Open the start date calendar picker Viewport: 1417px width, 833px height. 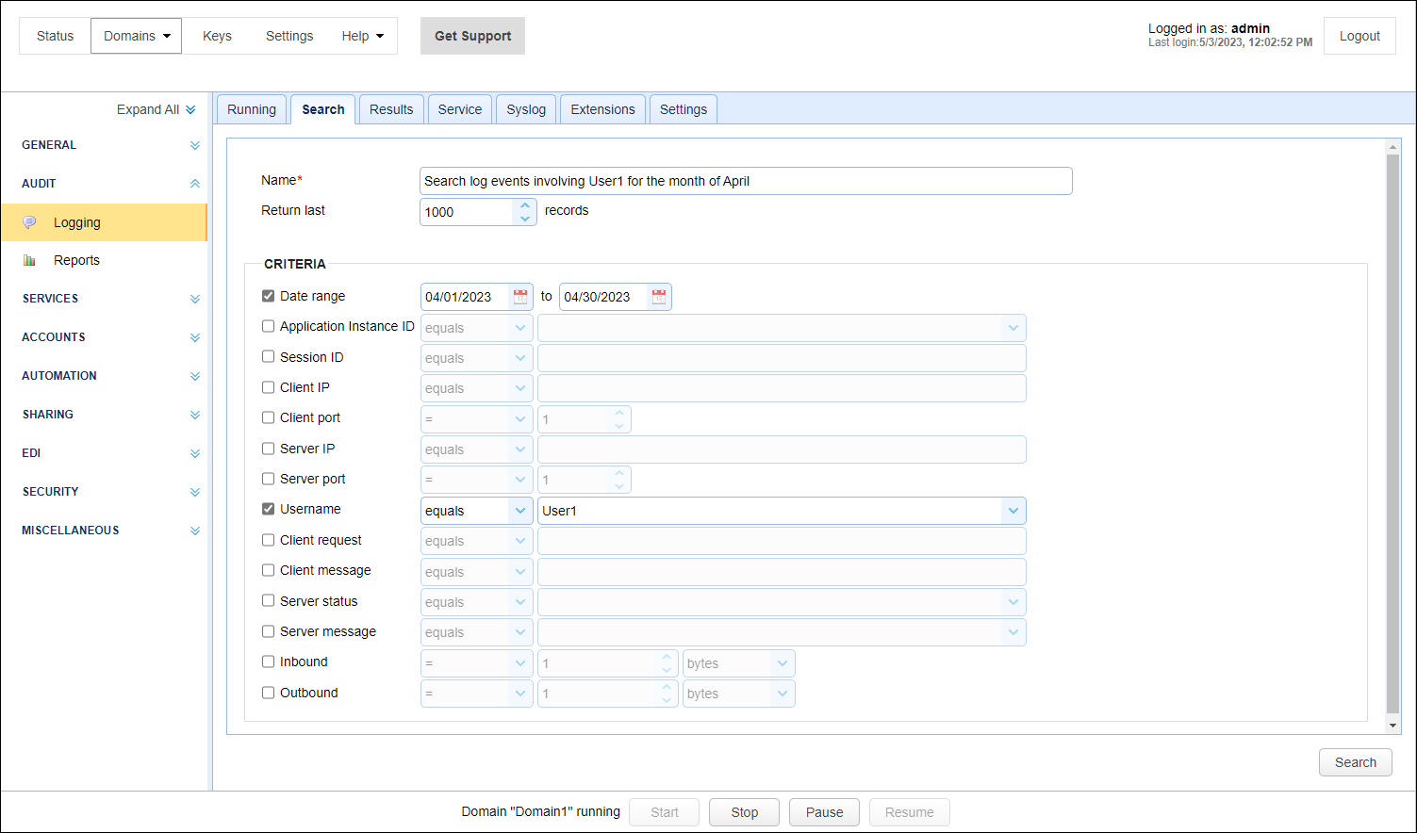pos(520,297)
